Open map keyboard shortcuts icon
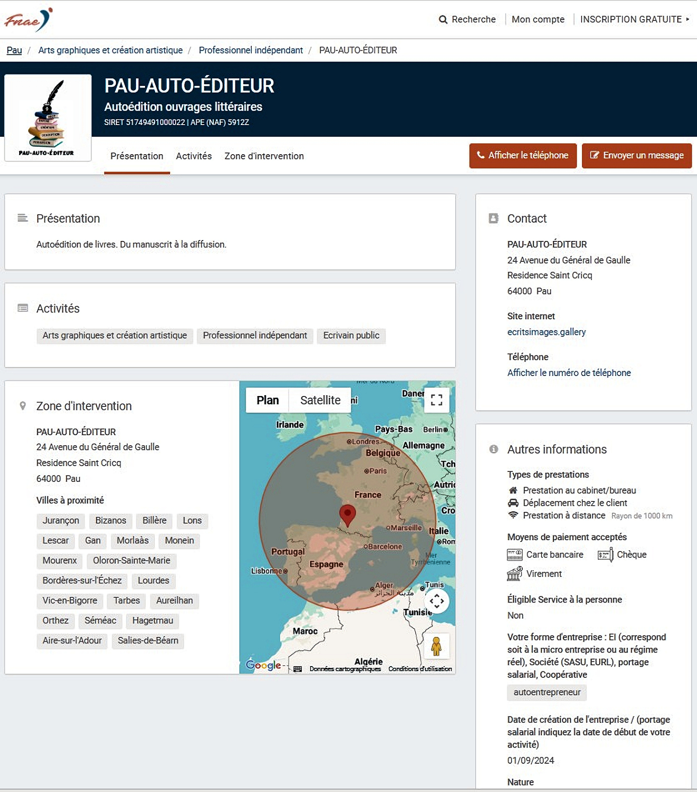The image size is (697, 792). [298, 669]
